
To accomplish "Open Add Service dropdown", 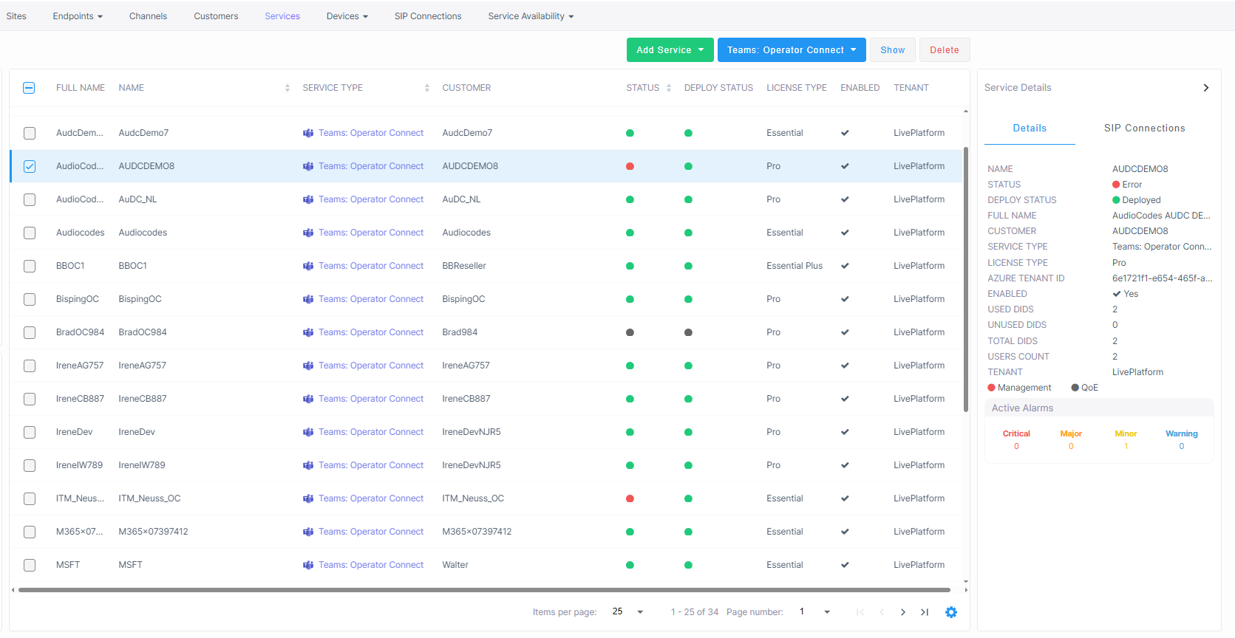I will pyautogui.click(x=670, y=50).
